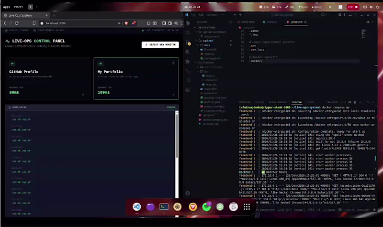Open docker-compose.yml in Explorer
Screen dimensions: 383x227
coord(215,120)
